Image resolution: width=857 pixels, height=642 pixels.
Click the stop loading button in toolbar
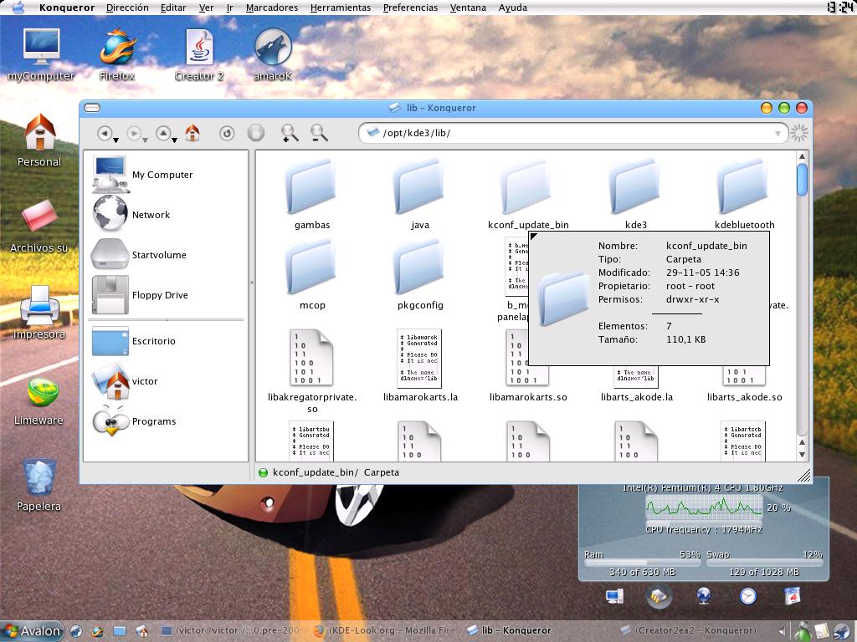[x=256, y=133]
